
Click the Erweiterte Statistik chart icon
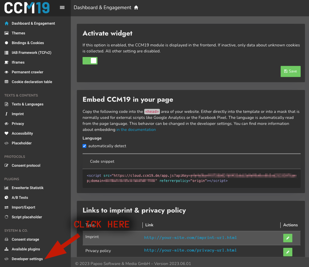[7, 188]
